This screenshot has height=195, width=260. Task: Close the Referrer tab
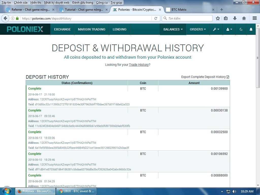point(53,10)
